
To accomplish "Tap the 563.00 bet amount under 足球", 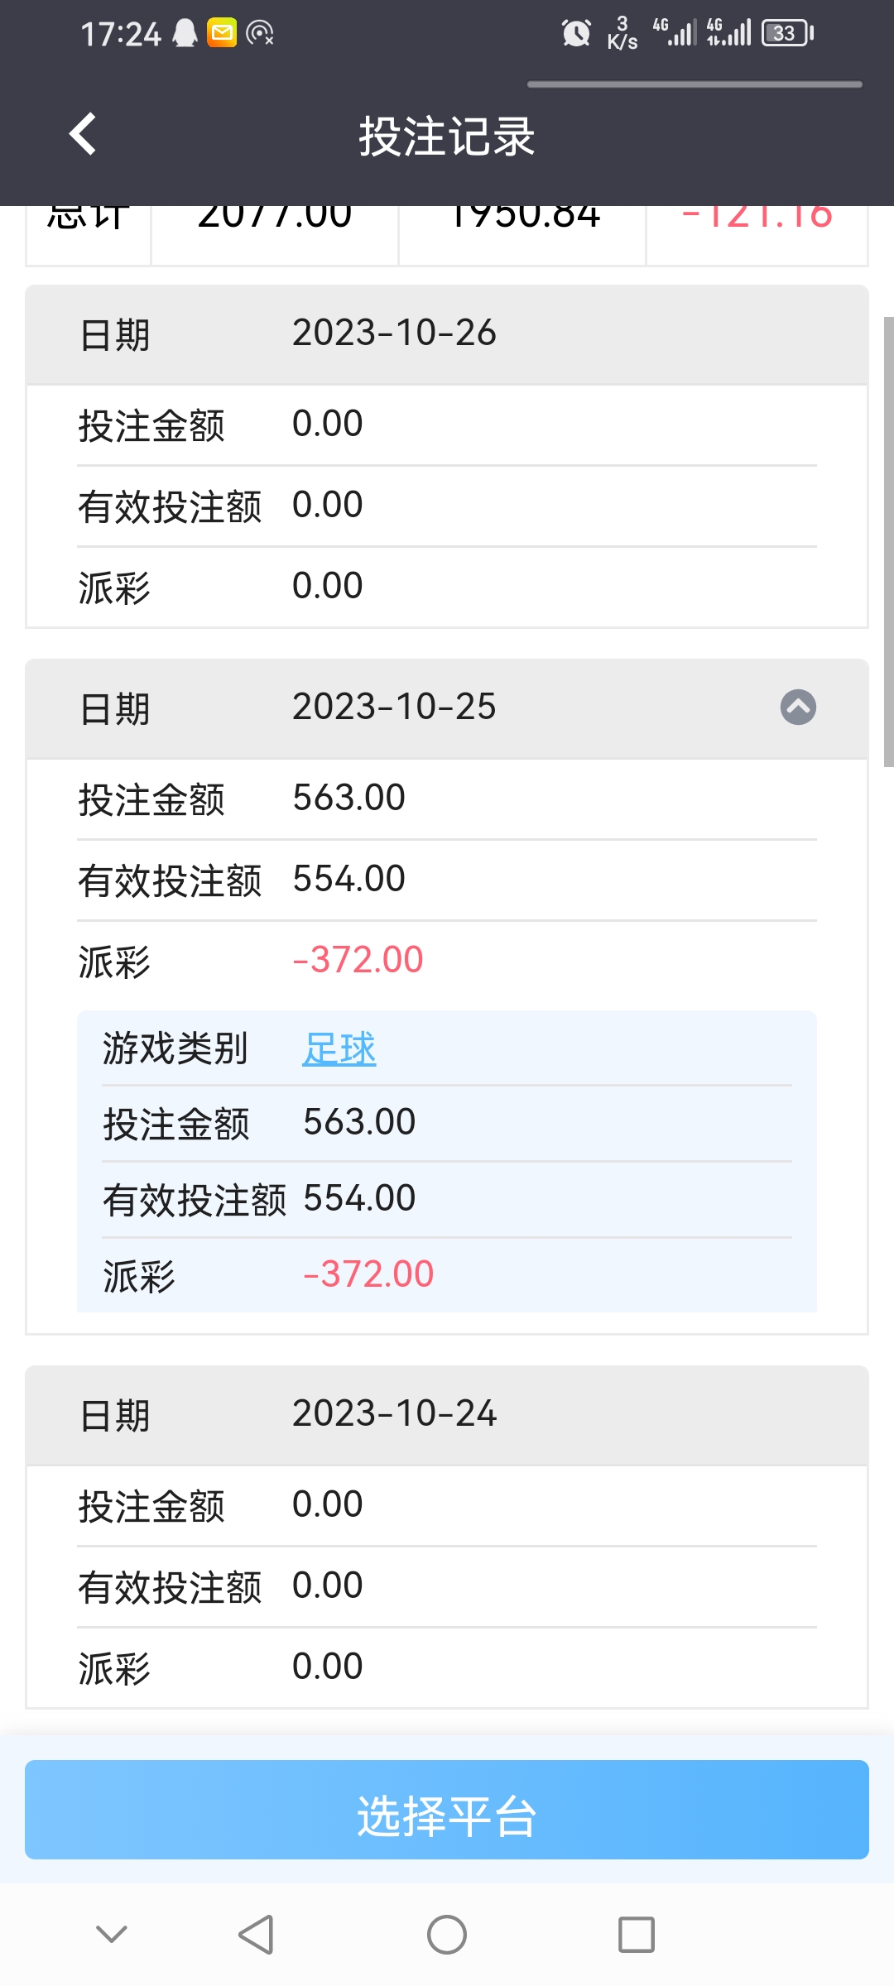I will pyautogui.click(x=359, y=1122).
